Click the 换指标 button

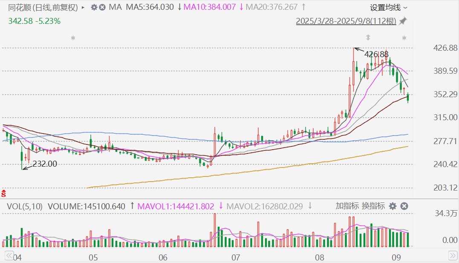(x=373, y=206)
